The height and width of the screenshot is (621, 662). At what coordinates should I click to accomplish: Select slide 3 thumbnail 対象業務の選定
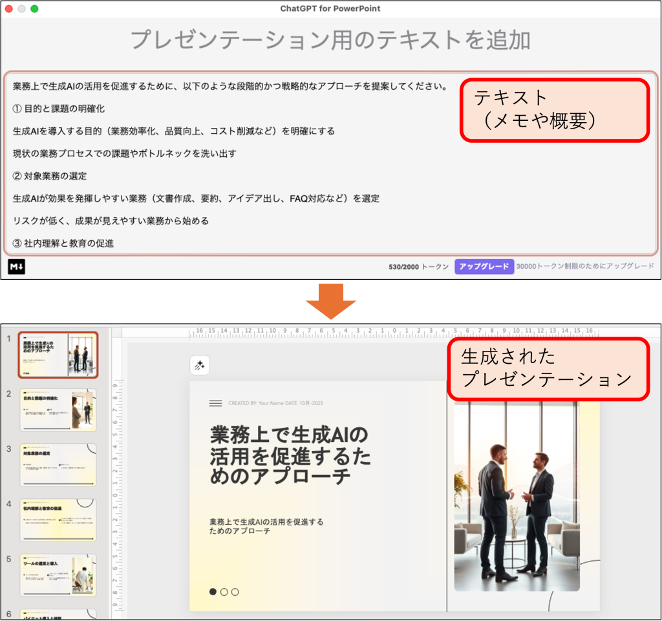pyautogui.click(x=58, y=465)
